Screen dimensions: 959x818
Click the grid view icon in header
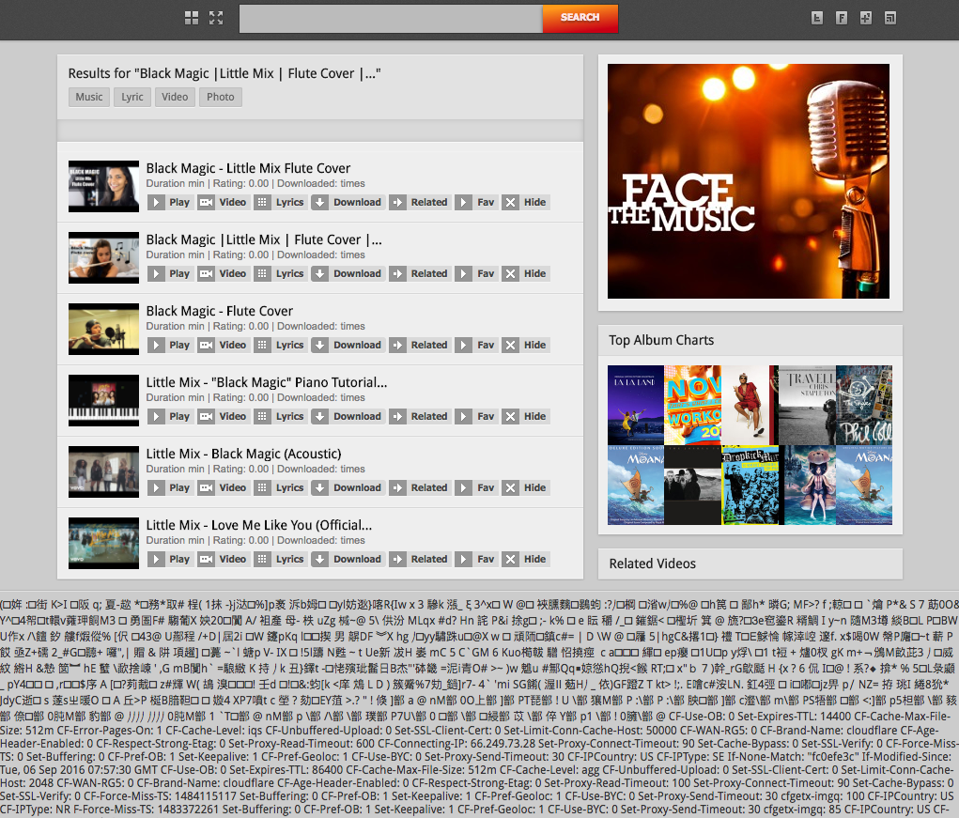point(192,18)
